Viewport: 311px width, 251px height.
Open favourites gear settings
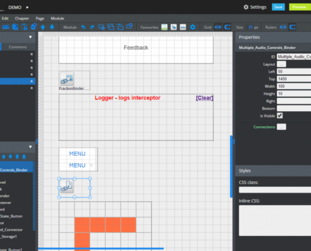click(193, 27)
